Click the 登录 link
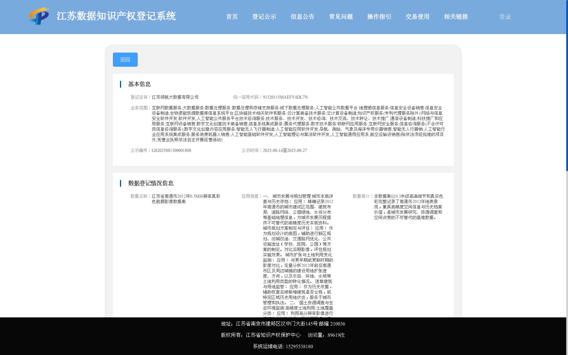Viewport: 568px width, 355px height. coord(505,17)
